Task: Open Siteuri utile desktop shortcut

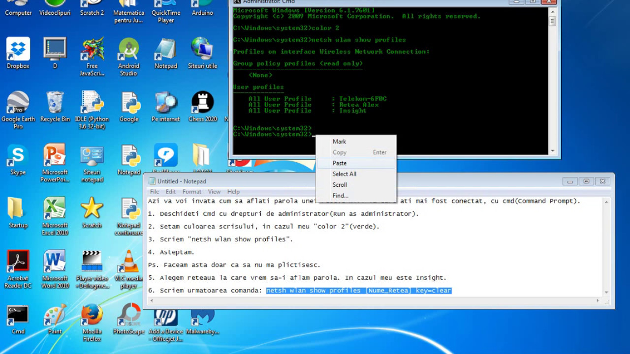Action: [202, 53]
